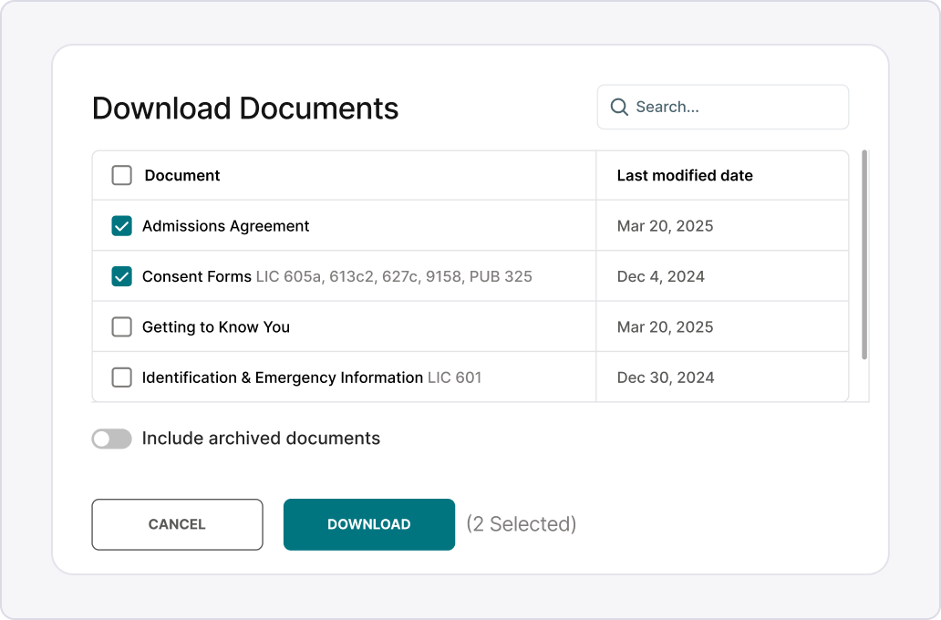Click the Download Documents dialog title
The image size is (941, 620).
coord(245,108)
